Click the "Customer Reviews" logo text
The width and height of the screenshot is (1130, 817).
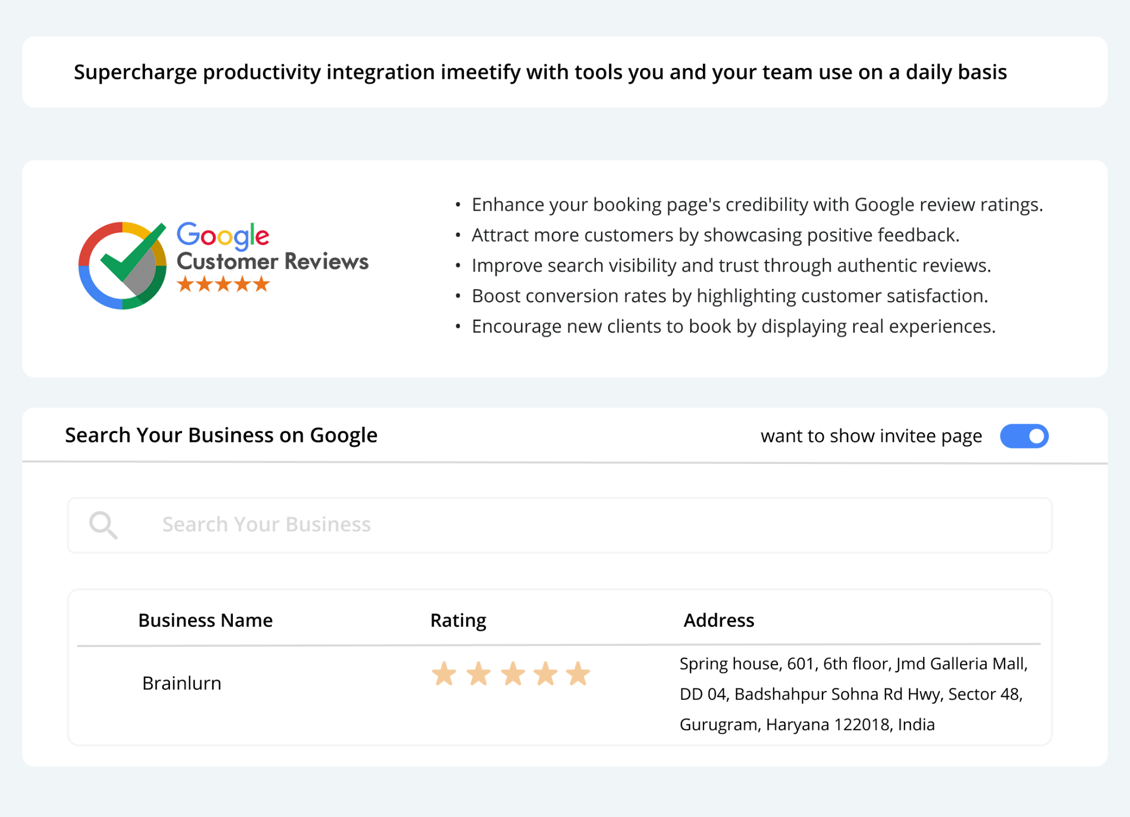[x=273, y=261]
